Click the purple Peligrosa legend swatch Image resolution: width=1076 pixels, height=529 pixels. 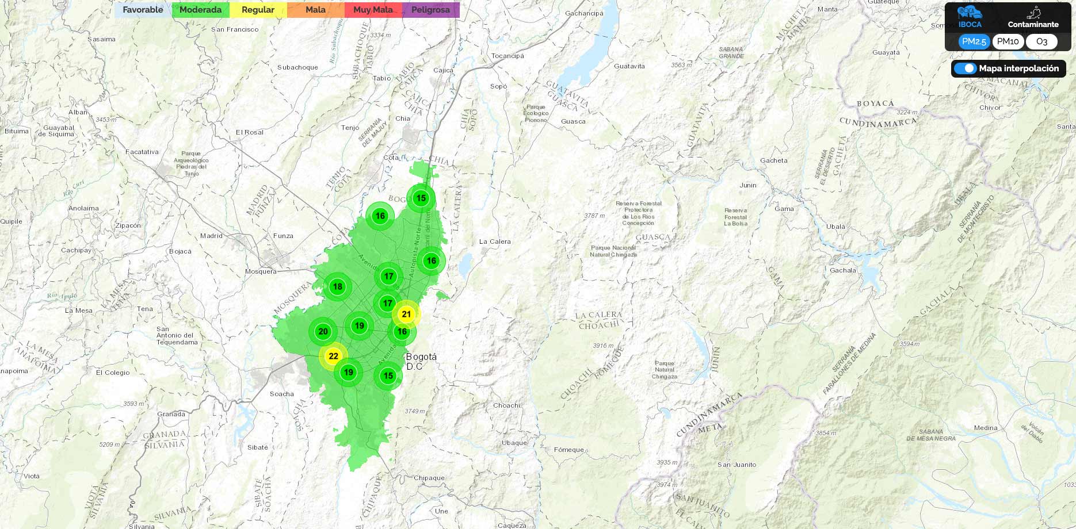pos(431,10)
